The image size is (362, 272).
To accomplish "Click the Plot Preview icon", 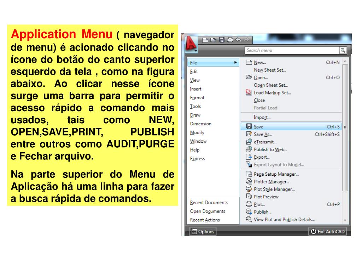I will click(x=249, y=197).
